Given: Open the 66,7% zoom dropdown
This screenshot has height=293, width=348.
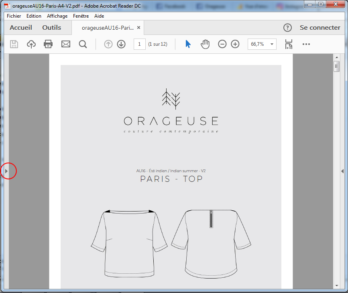Looking at the screenshot, I should pyautogui.click(x=272, y=44).
